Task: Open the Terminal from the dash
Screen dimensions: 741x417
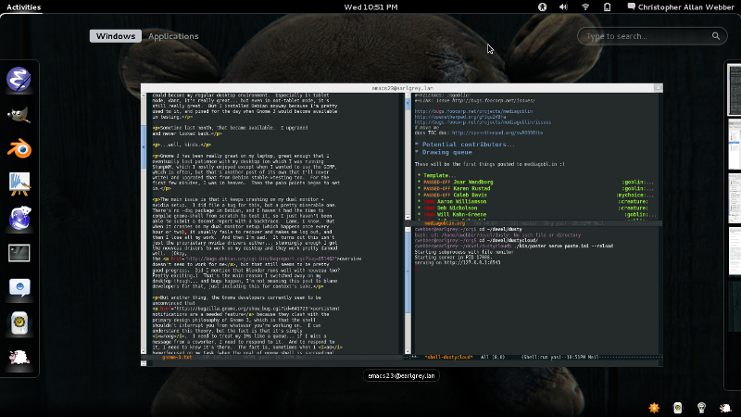Action: pyautogui.click(x=19, y=253)
